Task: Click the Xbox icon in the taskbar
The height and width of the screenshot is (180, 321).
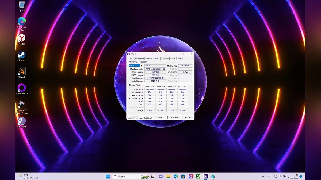Action: click(198, 177)
